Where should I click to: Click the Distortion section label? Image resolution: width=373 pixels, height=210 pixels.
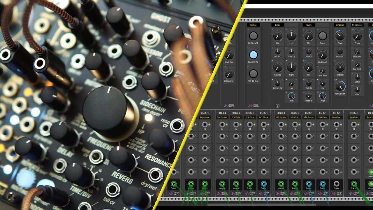point(340,25)
